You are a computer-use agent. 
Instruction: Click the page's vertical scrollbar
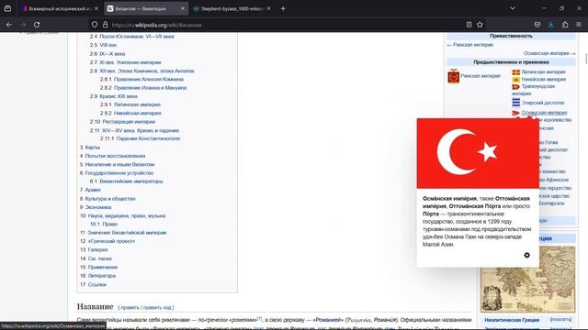tap(586, 59)
